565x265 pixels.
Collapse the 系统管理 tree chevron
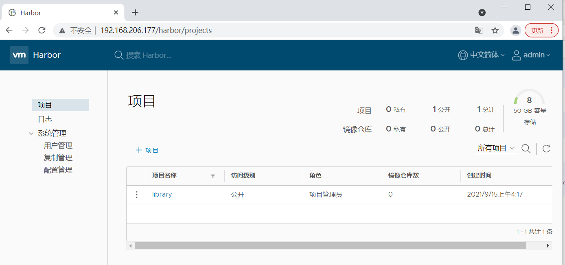[x=31, y=134]
